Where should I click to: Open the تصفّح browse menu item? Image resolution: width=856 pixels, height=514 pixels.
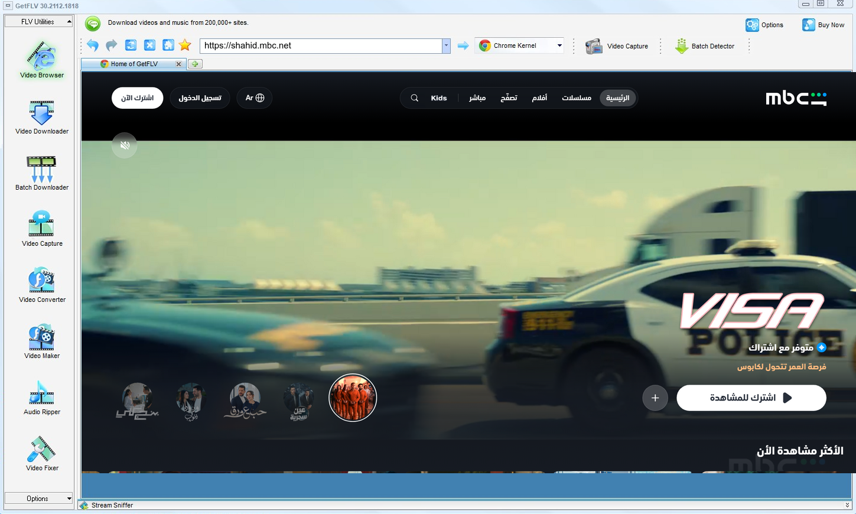[509, 98]
